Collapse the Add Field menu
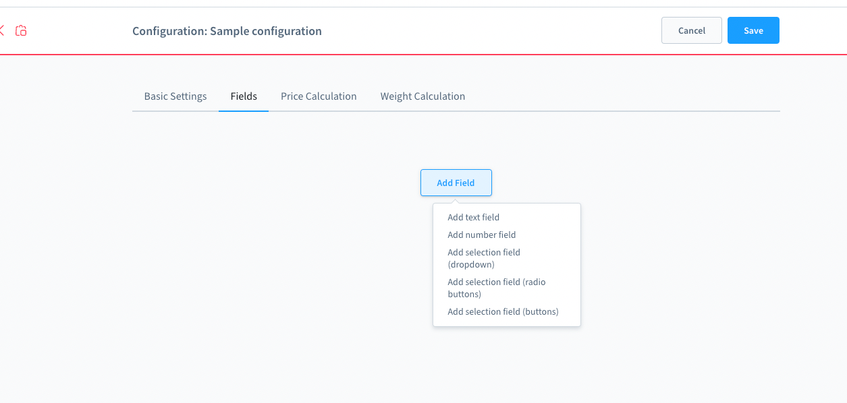Image resolution: width=847 pixels, height=403 pixels. coord(456,183)
